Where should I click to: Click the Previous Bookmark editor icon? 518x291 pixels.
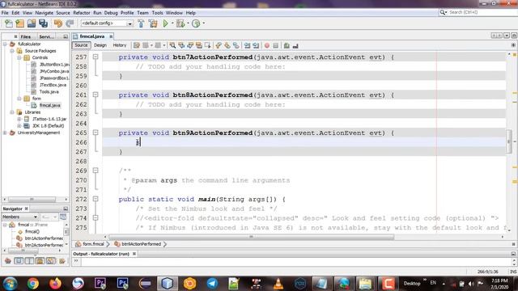point(219,45)
